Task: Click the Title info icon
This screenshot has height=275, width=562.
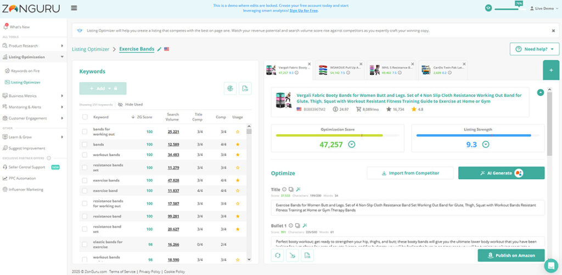Action: click(x=284, y=190)
